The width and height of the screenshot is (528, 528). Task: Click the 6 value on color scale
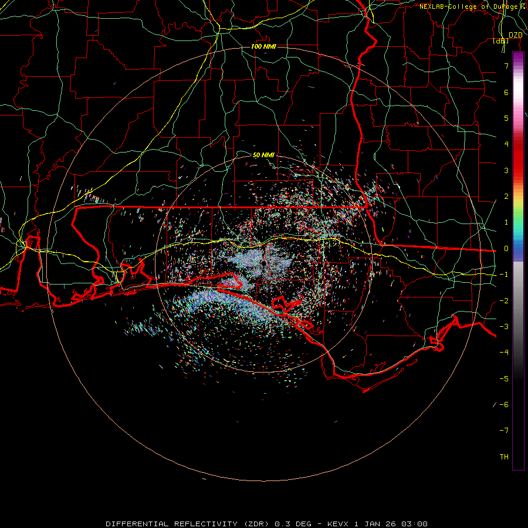[506, 92]
